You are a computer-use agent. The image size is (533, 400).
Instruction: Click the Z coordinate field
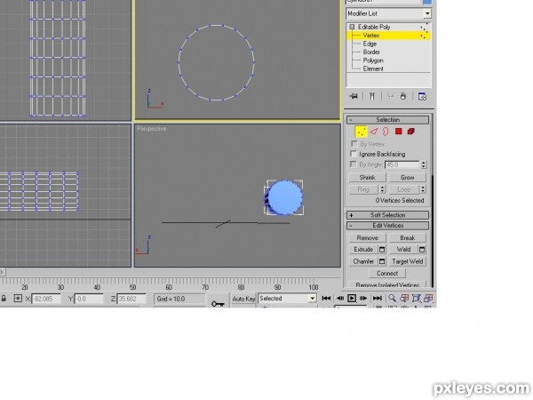[x=131, y=299]
